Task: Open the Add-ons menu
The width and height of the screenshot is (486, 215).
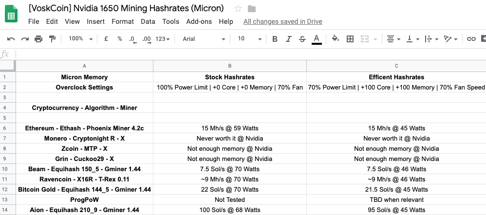Action: click(x=199, y=22)
